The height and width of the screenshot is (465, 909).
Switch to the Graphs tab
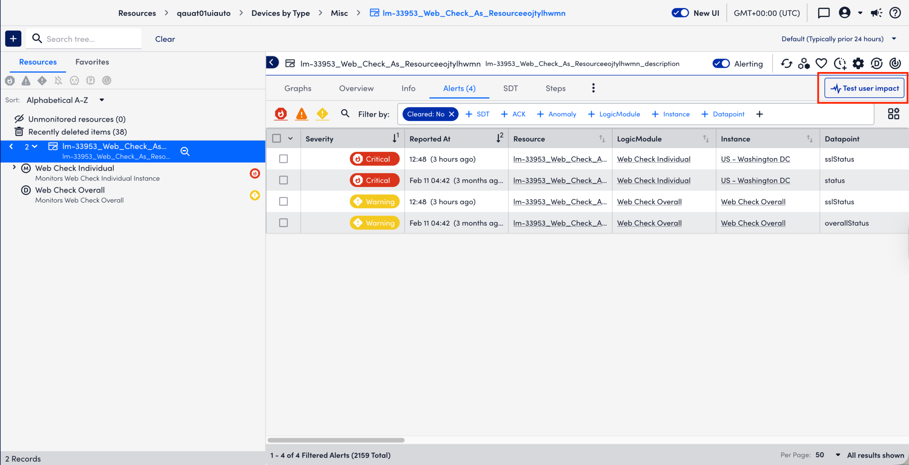pos(298,88)
